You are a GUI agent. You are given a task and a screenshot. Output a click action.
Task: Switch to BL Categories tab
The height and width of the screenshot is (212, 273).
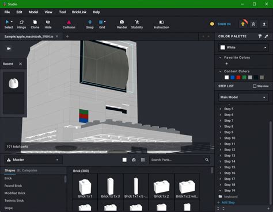(27, 171)
